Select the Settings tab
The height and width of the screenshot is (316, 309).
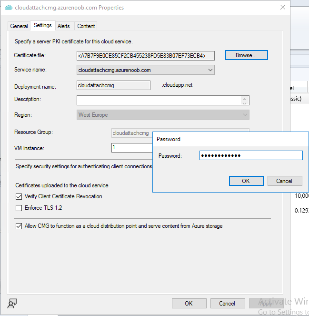tap(43, 25)
